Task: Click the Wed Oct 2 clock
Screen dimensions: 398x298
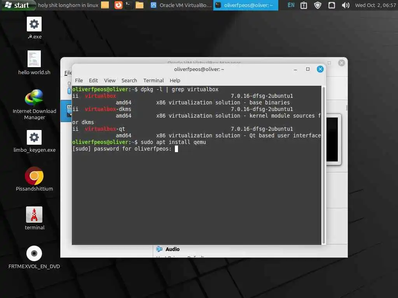Action: tap(375, 5)
